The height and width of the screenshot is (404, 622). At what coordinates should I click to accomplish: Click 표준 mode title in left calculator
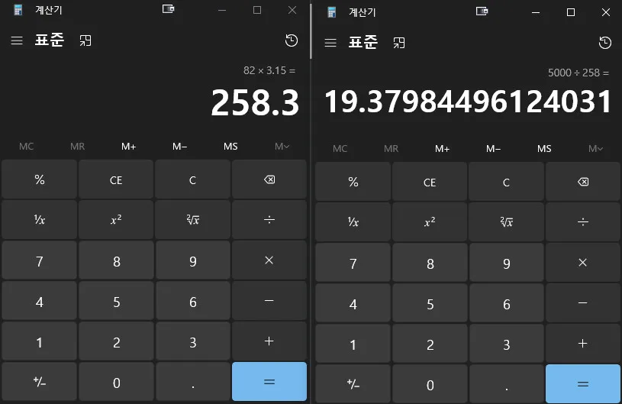point(49,40)
